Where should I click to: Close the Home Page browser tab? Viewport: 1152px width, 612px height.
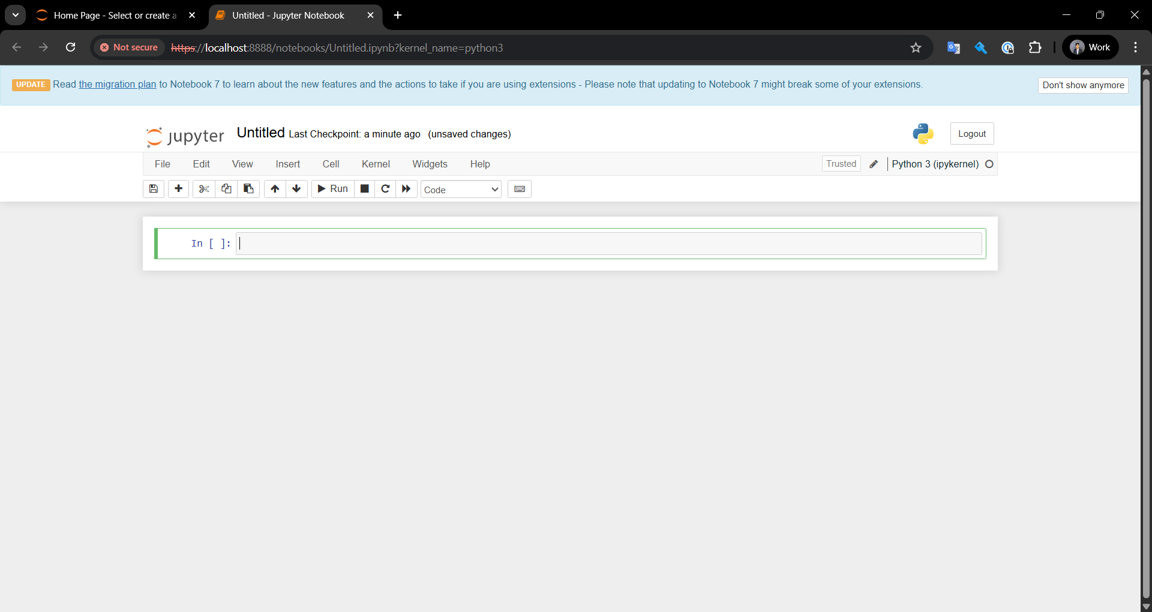point(192,16)
